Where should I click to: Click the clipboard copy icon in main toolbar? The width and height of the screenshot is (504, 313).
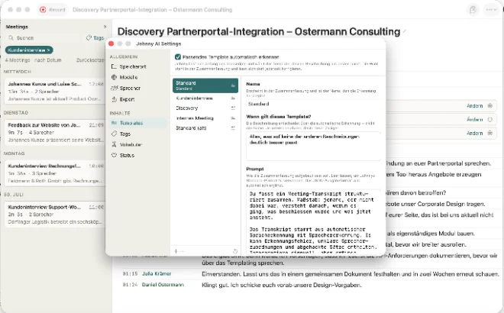[x=473, y=10]
